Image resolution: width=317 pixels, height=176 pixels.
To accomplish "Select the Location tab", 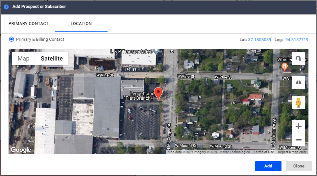I will click(x=81, y=24).
